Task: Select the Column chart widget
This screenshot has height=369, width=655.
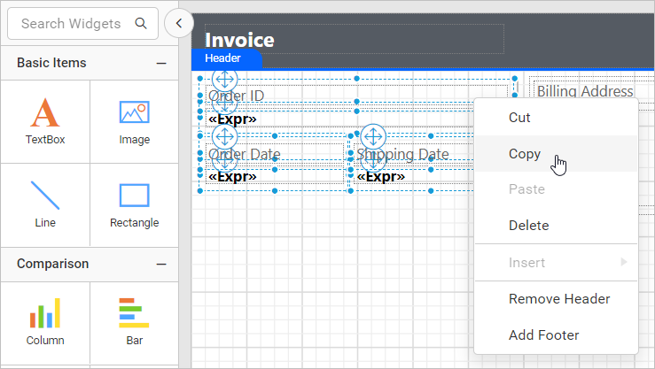Action: pyautogui.click(x=44, y=313)
